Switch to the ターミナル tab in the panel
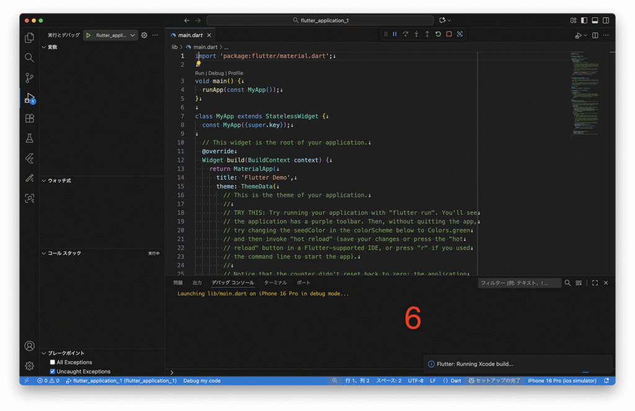Viewport: 635px width, 411px height. 275,283
